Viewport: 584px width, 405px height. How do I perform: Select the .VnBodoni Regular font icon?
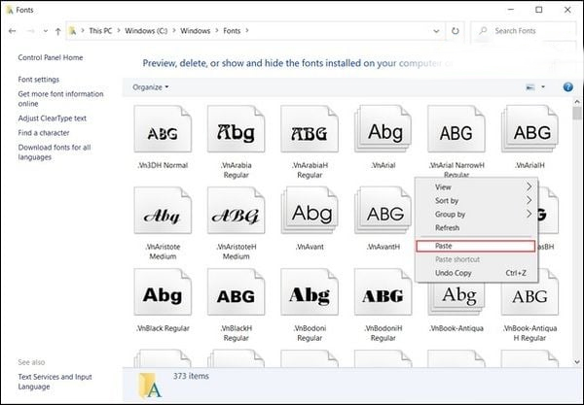click(x=310, y=292)
